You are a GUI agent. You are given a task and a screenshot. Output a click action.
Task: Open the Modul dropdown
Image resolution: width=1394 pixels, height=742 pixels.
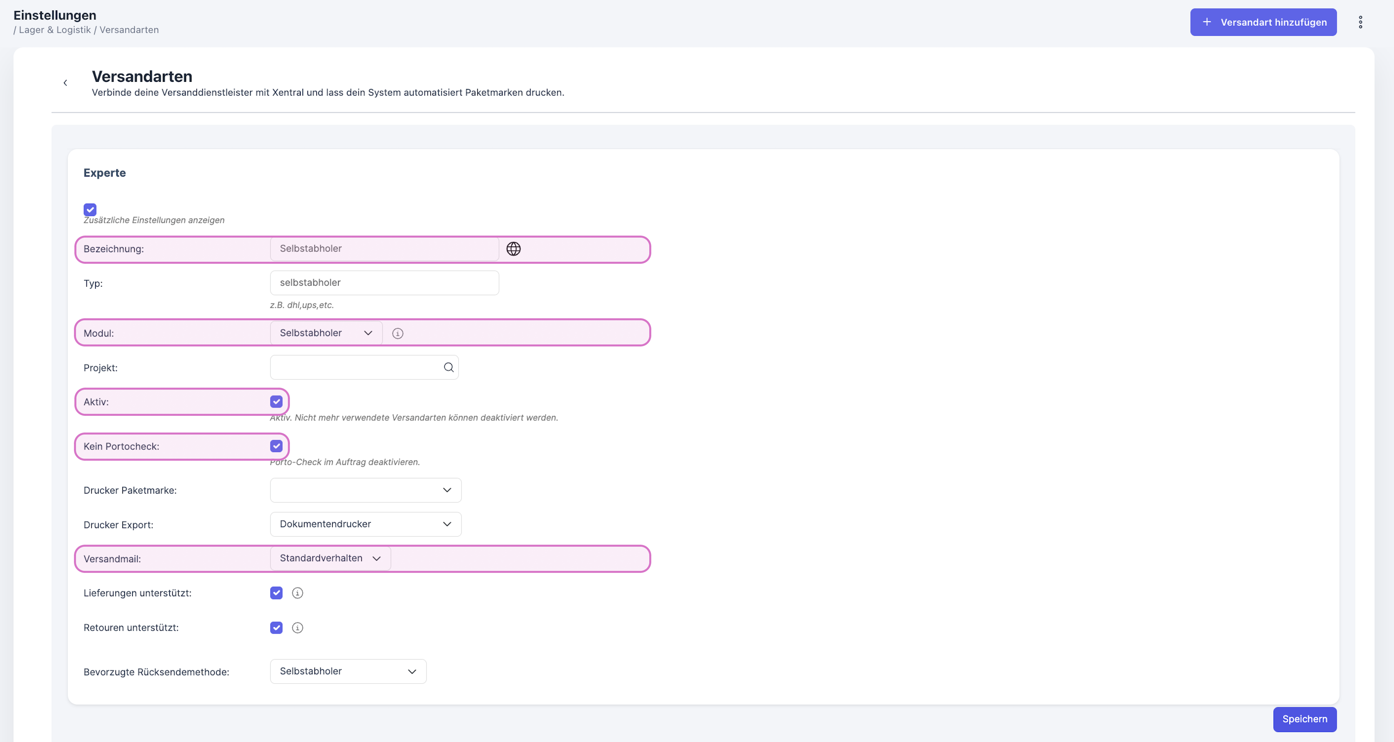tap(326, 333)
